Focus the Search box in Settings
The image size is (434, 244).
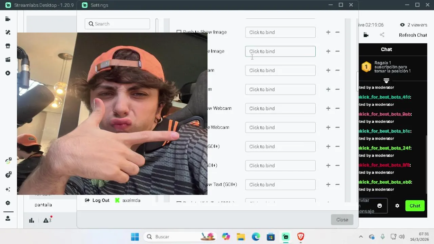[117, 24]
